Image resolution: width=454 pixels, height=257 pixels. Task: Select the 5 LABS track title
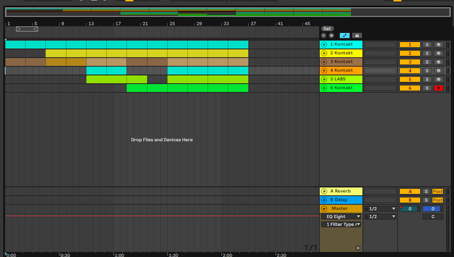tap(338, 79)
